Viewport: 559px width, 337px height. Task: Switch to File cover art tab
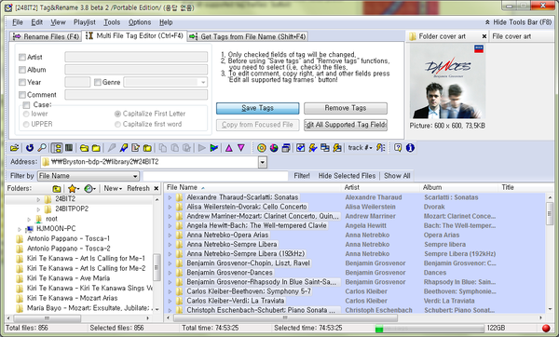511,36
